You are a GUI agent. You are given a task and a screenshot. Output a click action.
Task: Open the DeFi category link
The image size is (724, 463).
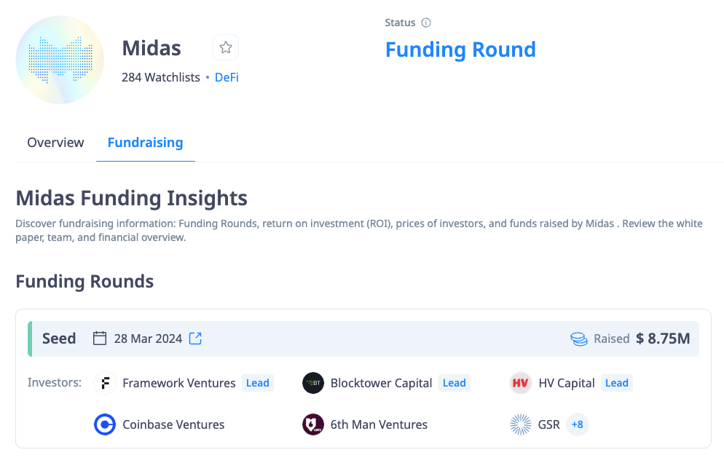point(227,77)
